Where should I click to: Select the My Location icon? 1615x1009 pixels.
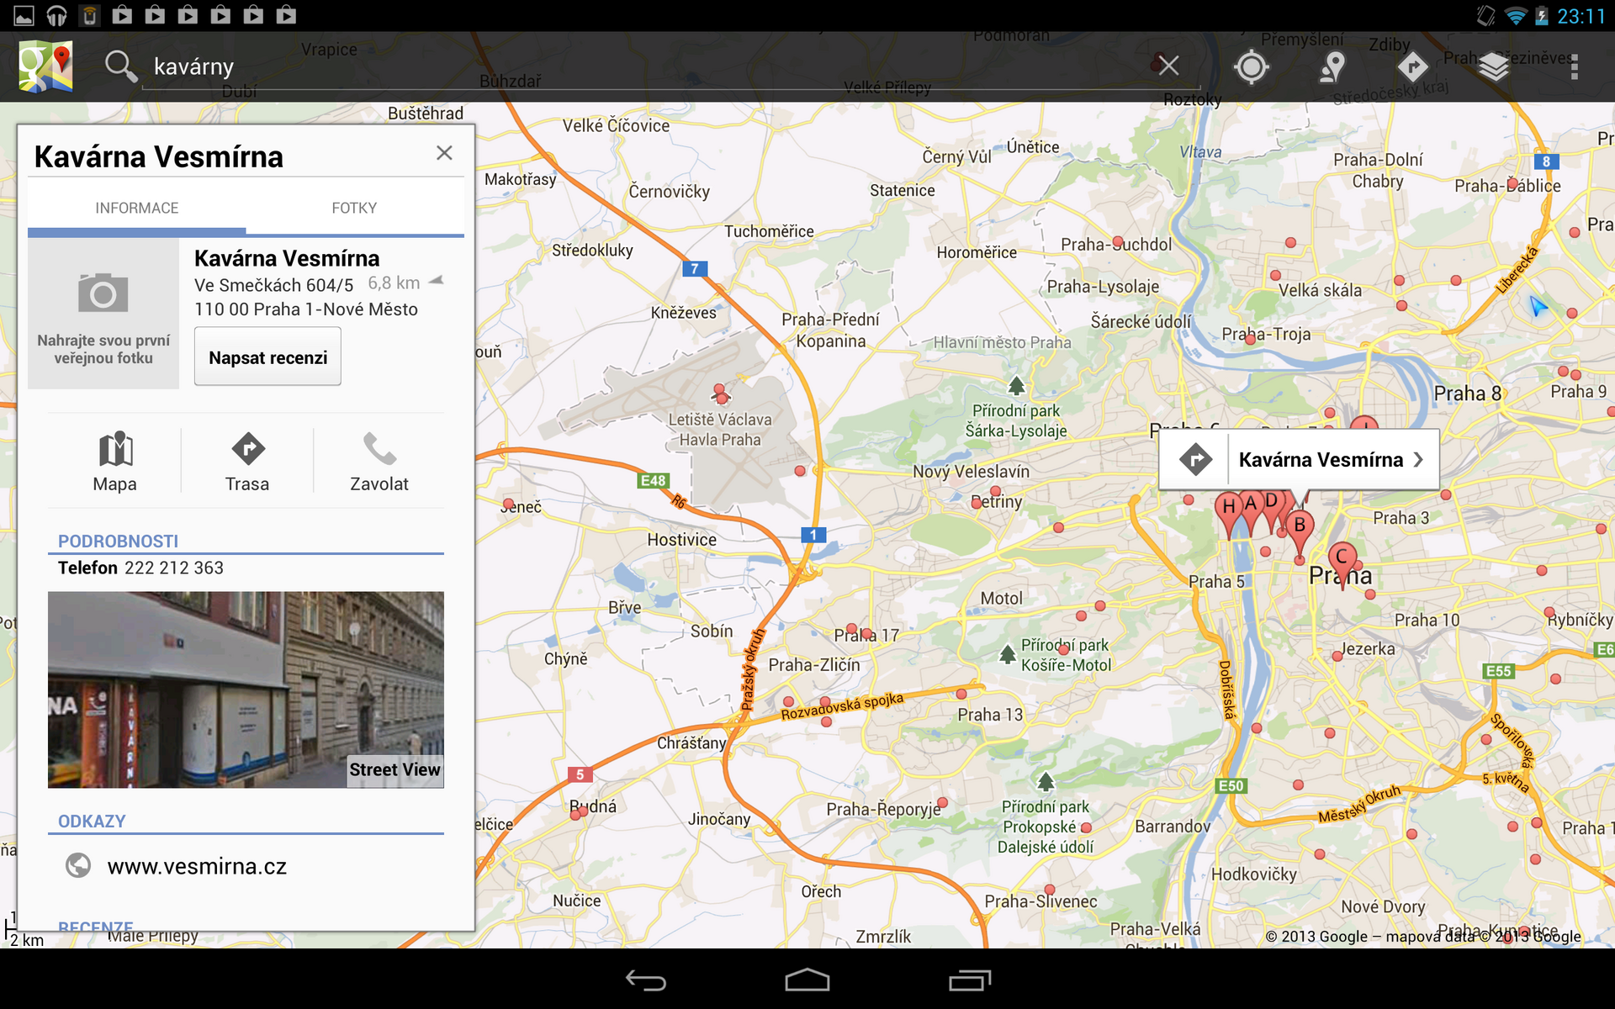(x=1251, y=66)
